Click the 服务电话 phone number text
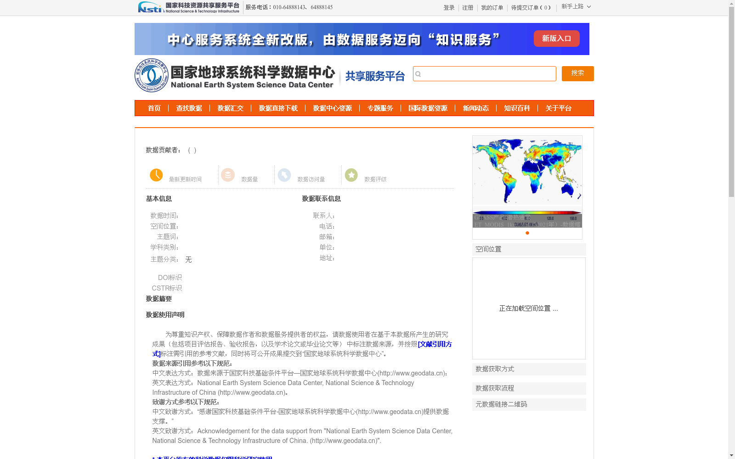This screenshot has width=735, height=459. click(x=289, y=7)
